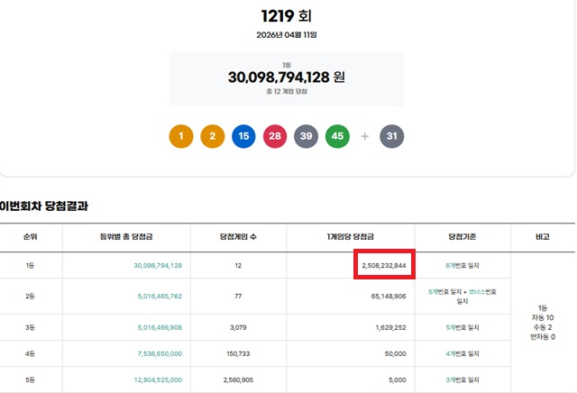Click the yellow ball numbered 1

181,136
